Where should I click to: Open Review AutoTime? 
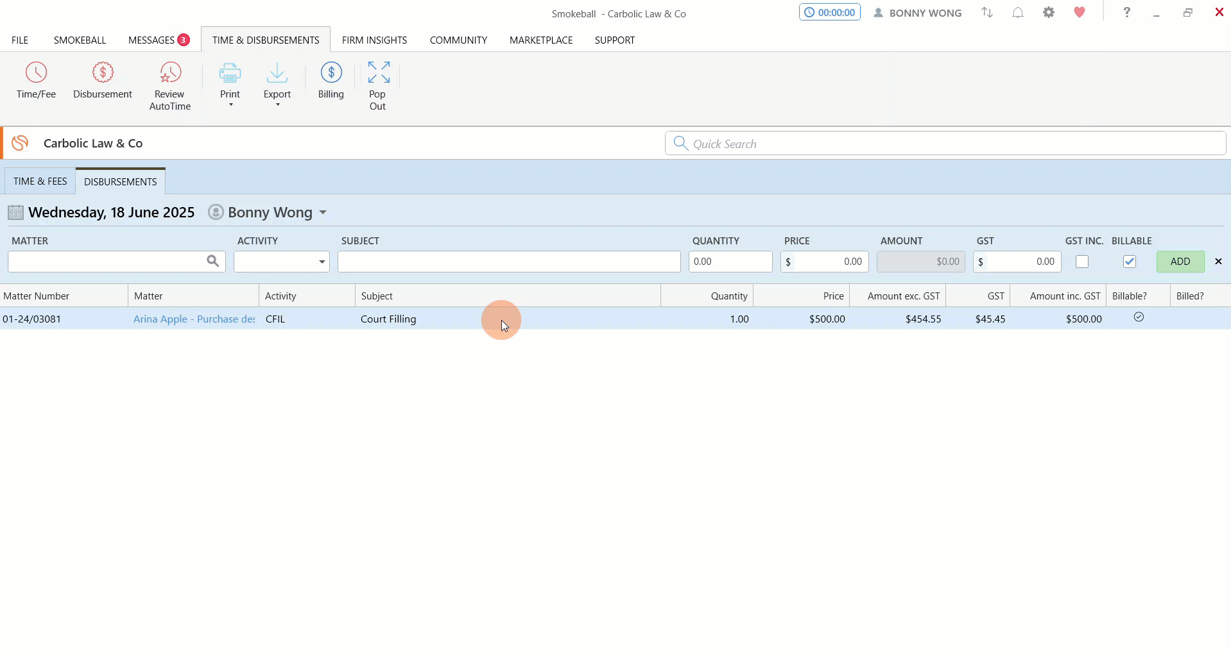[170, 86]
